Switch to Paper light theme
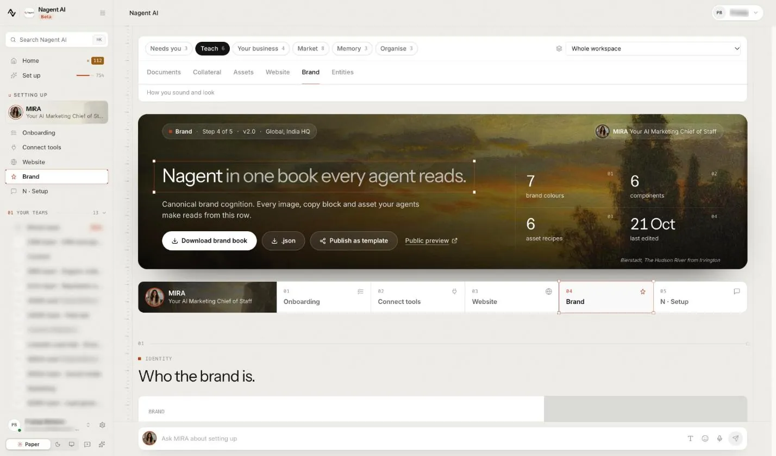776x456 pixels. (x=28, y=444)
